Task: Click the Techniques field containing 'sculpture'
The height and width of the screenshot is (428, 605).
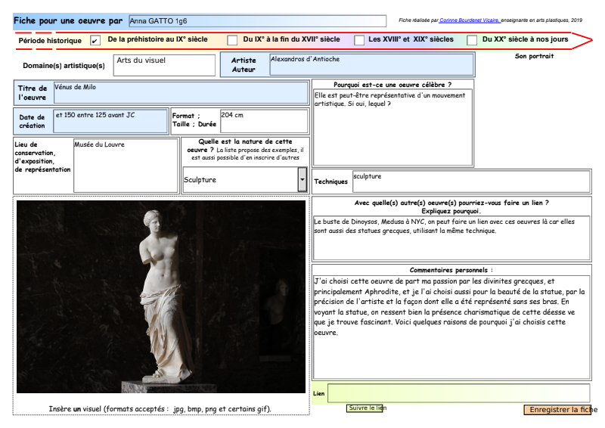Action: 470,181
